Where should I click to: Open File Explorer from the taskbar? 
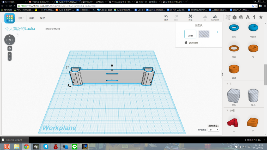tap(17, 147)
